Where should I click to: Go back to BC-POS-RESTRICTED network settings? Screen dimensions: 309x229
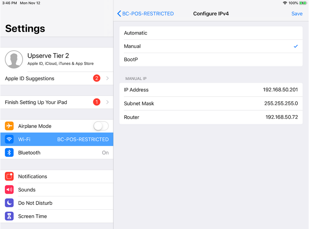point(145,13)
